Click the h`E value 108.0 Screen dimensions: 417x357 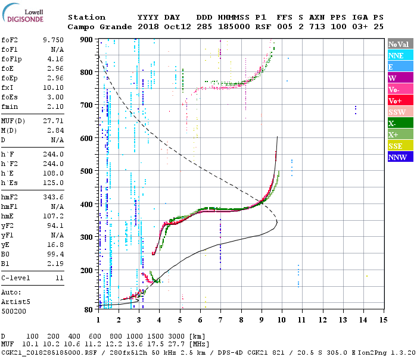point(53,174)
